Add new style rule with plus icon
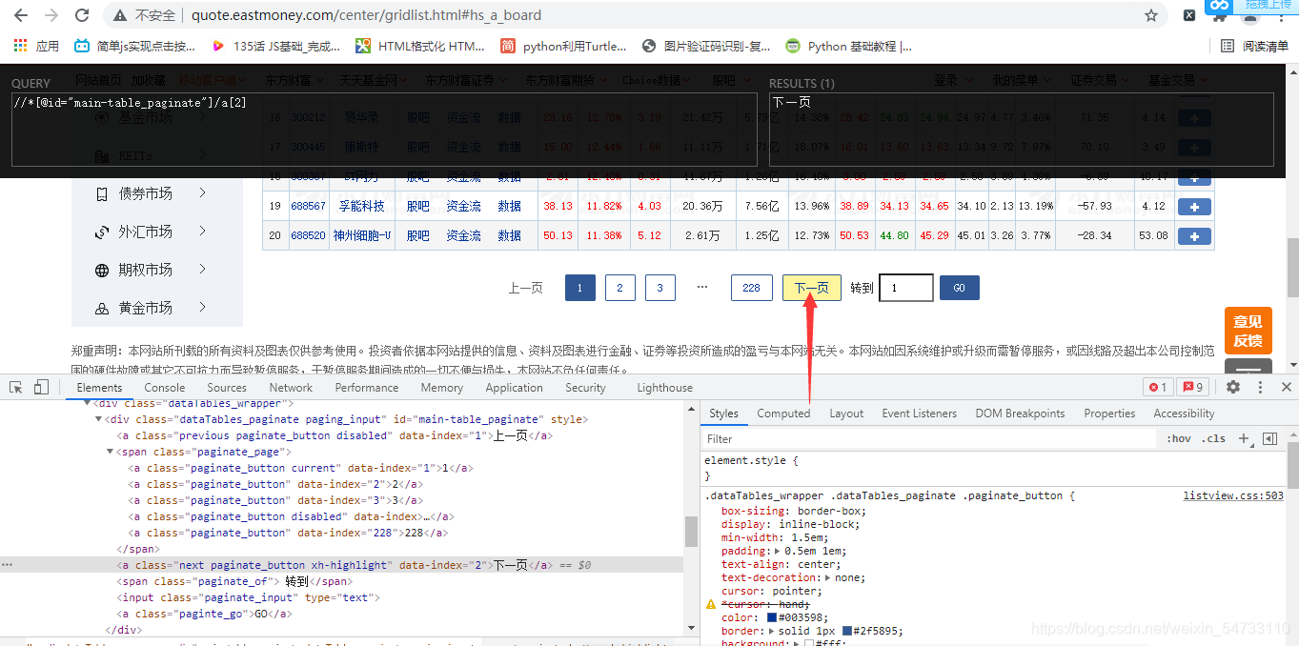This screenshot has width=1299, height=646. (x=1244, y=439)
